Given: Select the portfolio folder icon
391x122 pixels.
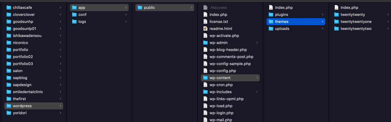Looking at the screenshot, I should click(9, 50).
